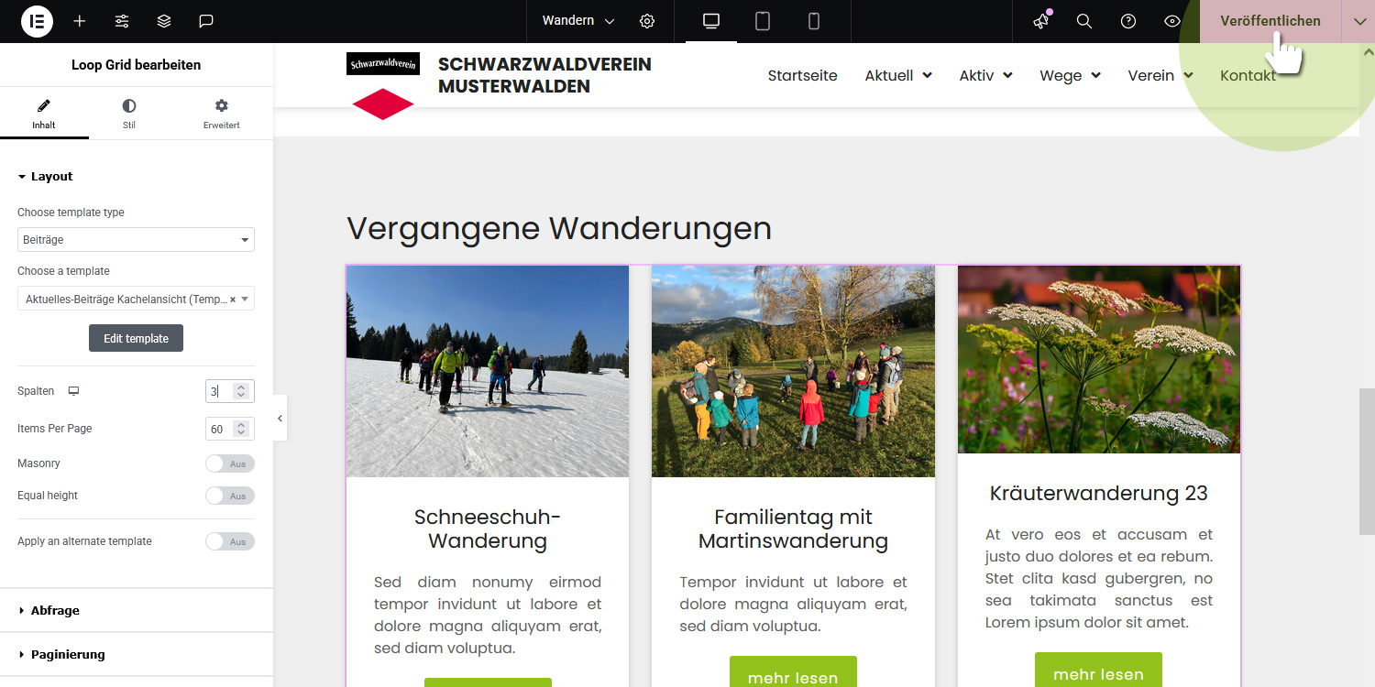Add a new element with plus icon
Screen dimensions: 1375x687
(80, 21)
